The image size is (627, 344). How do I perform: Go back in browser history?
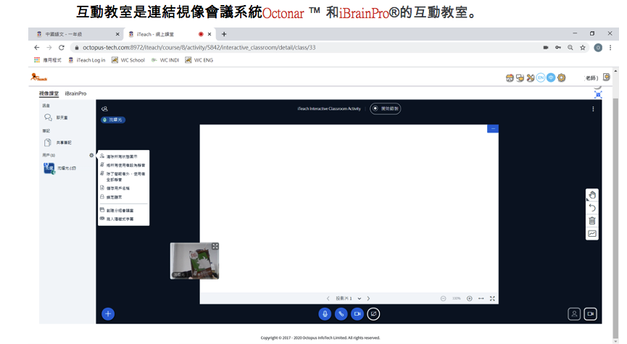coord(37,48)
